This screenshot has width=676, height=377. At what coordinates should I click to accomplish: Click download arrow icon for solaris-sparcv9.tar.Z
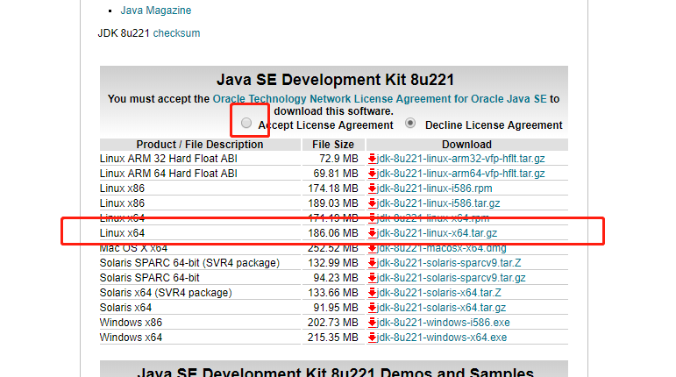point(372,263)
